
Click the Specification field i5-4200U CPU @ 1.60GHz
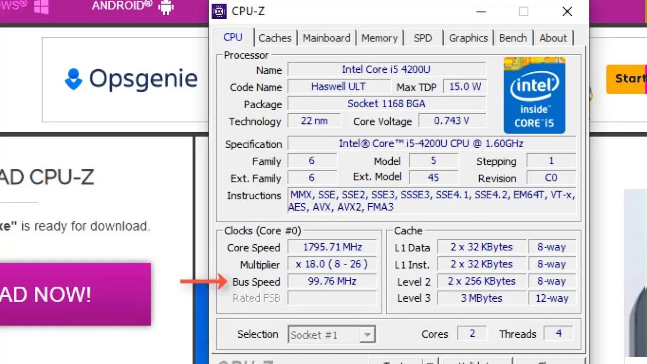click(x=431, y=144)
